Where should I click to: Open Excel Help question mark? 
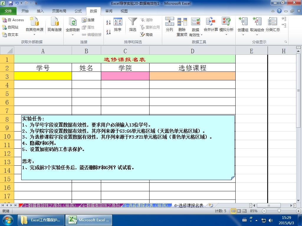[x=279, y=11]
